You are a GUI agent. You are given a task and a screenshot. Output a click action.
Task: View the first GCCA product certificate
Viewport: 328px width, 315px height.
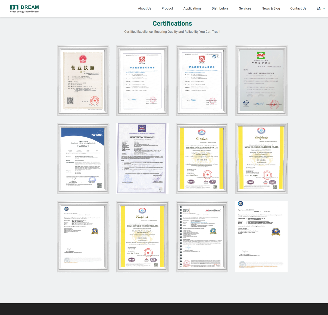click(142, 81)
